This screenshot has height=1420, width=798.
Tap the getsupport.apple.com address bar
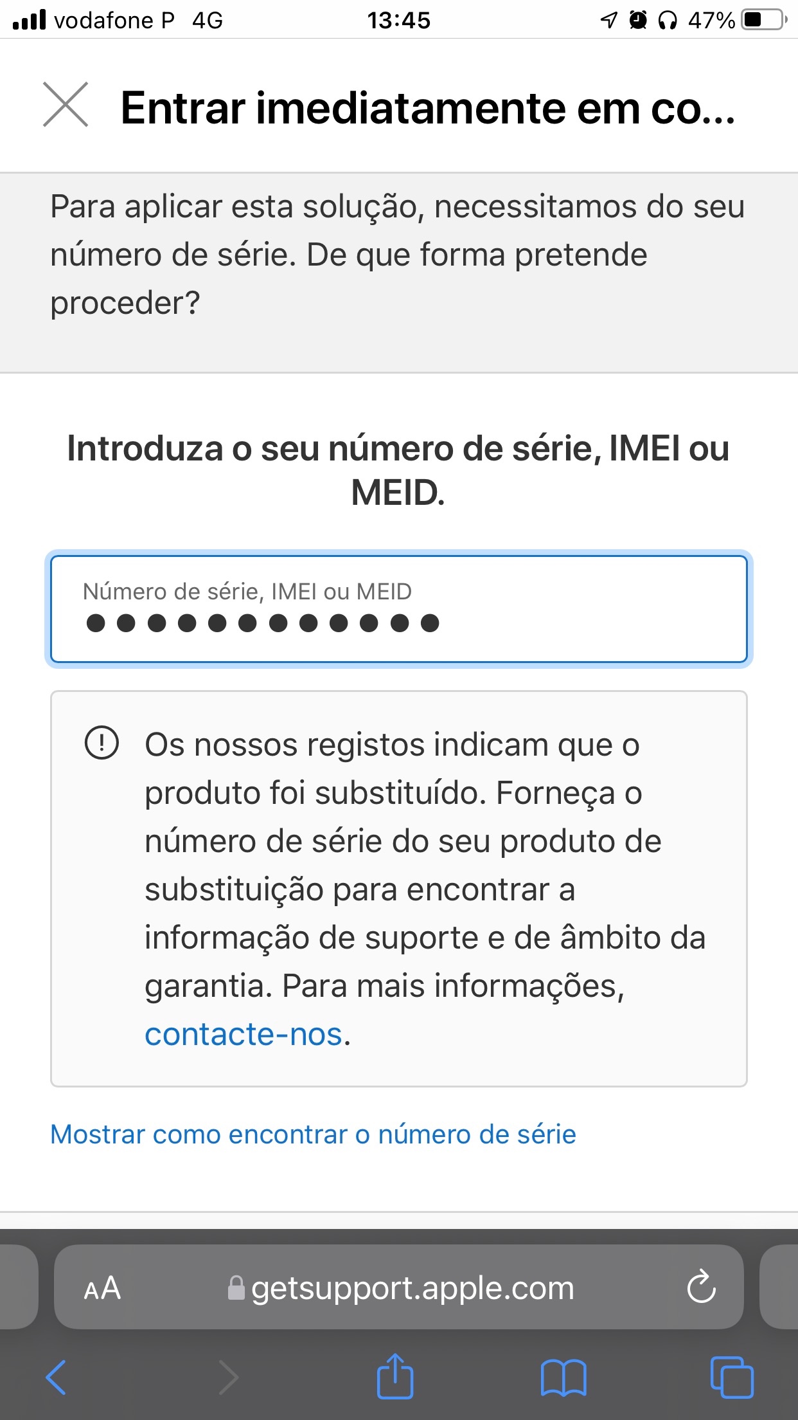pyautogui.click(x=412, y=1288)
